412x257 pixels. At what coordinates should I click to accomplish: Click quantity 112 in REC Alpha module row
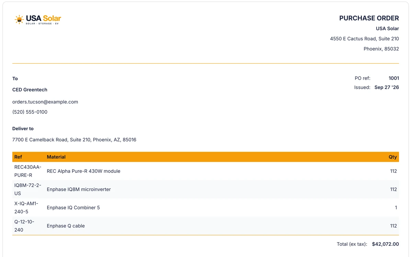coord(393,171)
